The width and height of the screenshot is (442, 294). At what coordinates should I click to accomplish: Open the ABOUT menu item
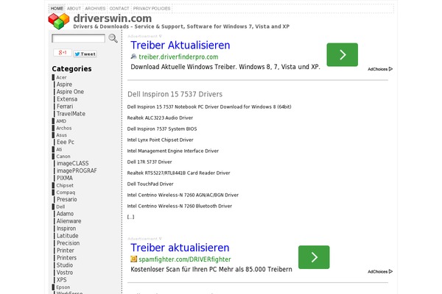[74, 8]
